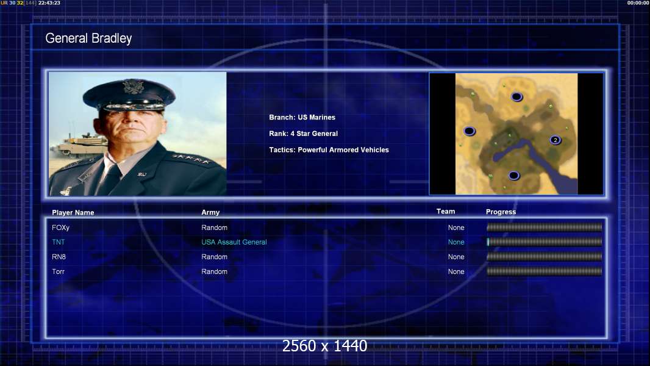Click RN8's loading progress bar
Screen dimensions: 650x366
tap(545, 257)
